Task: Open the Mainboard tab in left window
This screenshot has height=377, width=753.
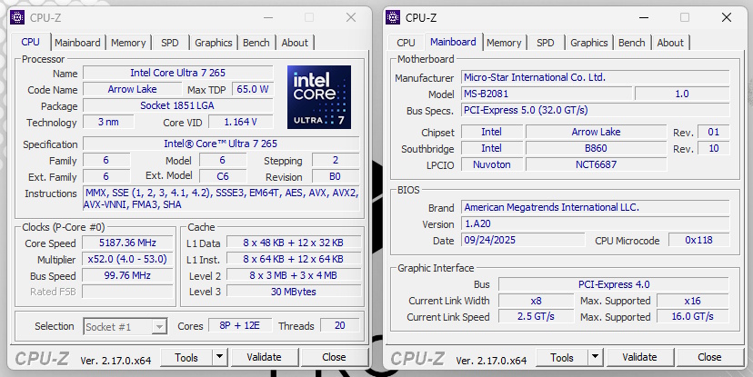Action: coord(77,43)
